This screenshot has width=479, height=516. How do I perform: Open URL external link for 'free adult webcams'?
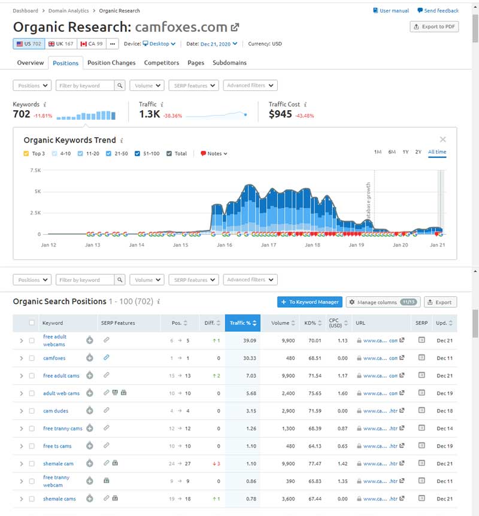(x=402, y=340)
